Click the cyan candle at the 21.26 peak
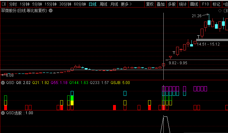The image size is (228, 133). (209, 23)
